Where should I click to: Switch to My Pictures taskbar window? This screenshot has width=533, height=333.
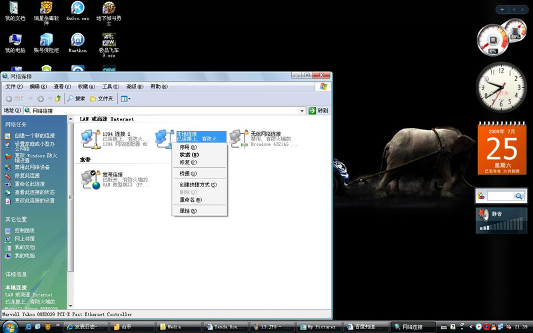[318, 327]
